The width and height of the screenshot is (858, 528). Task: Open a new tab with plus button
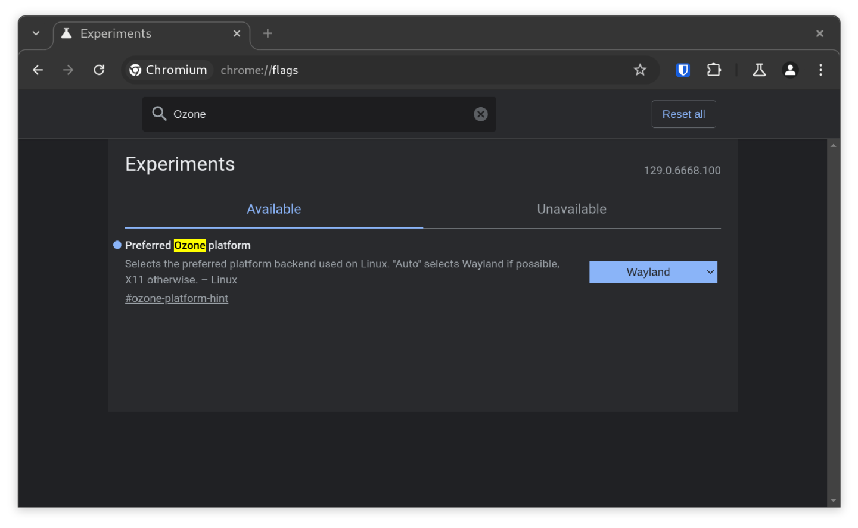click(268, 33)
